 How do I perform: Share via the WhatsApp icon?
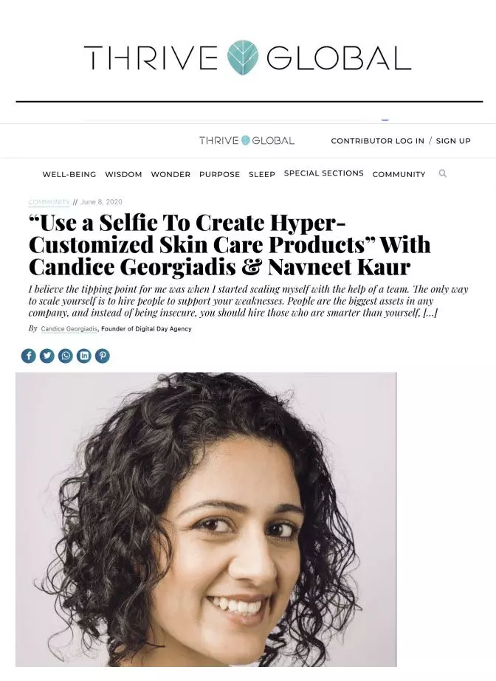(x=66, y=356)
